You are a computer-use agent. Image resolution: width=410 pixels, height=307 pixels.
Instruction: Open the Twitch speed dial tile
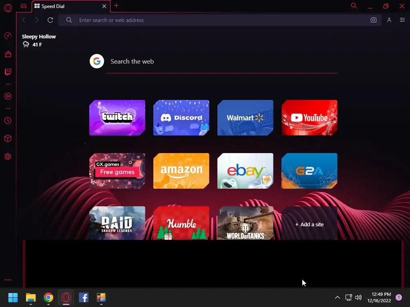tap(117, 118)
